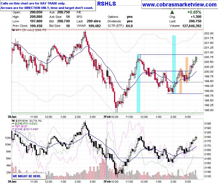This screenshot has width=218, height=184.
Task: Click the High value 200.880
Action: 36,17
